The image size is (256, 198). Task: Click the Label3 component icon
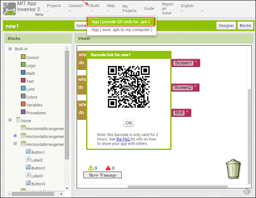point(28,175)
